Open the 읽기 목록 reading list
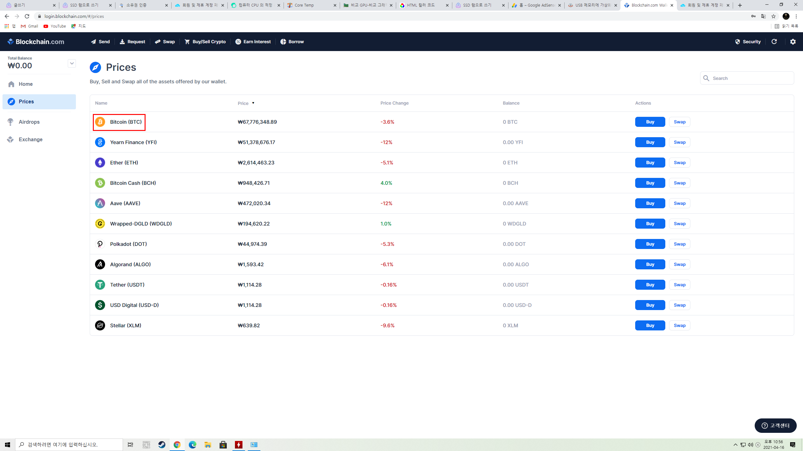The height and width of the screenshot is (451, 803). (786, 26)
